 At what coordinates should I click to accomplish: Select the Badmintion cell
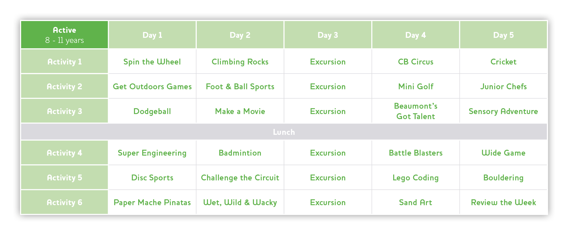[240, 153]
